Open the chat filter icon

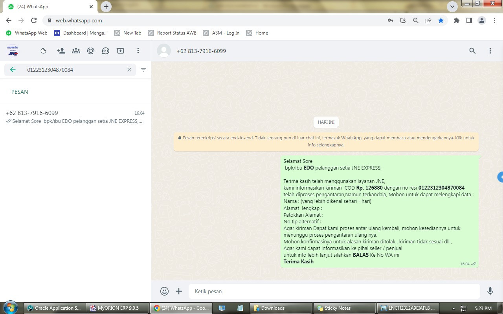pyautogui.click(x=143, y=70)
